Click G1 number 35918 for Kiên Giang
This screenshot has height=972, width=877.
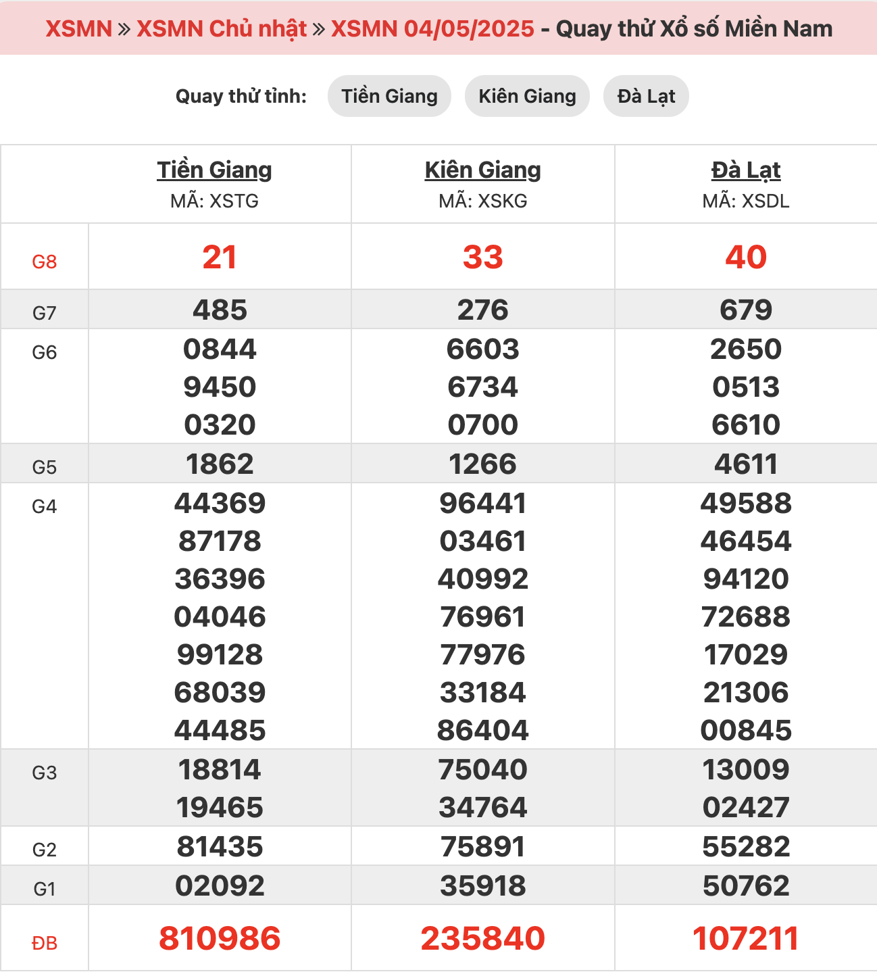point(483,885)
